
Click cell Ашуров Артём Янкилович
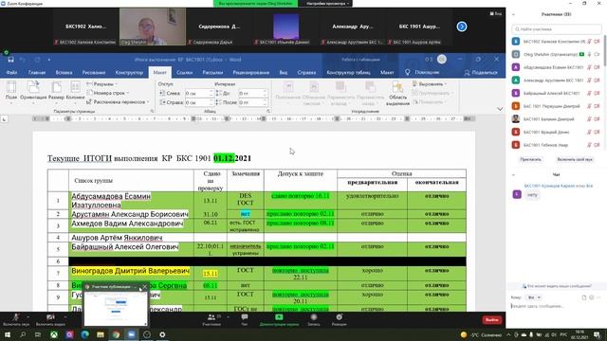pos(131,238)
